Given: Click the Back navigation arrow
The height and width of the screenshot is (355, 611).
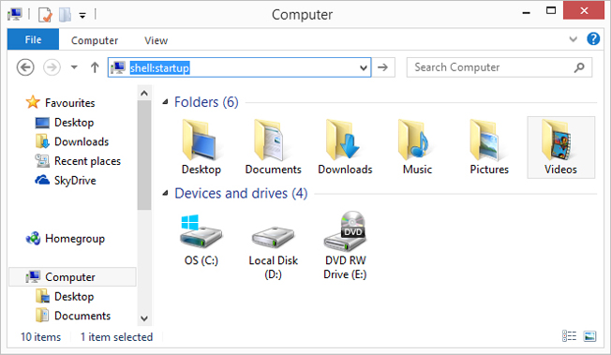Looking at the screenshot, I should point(25,67).
